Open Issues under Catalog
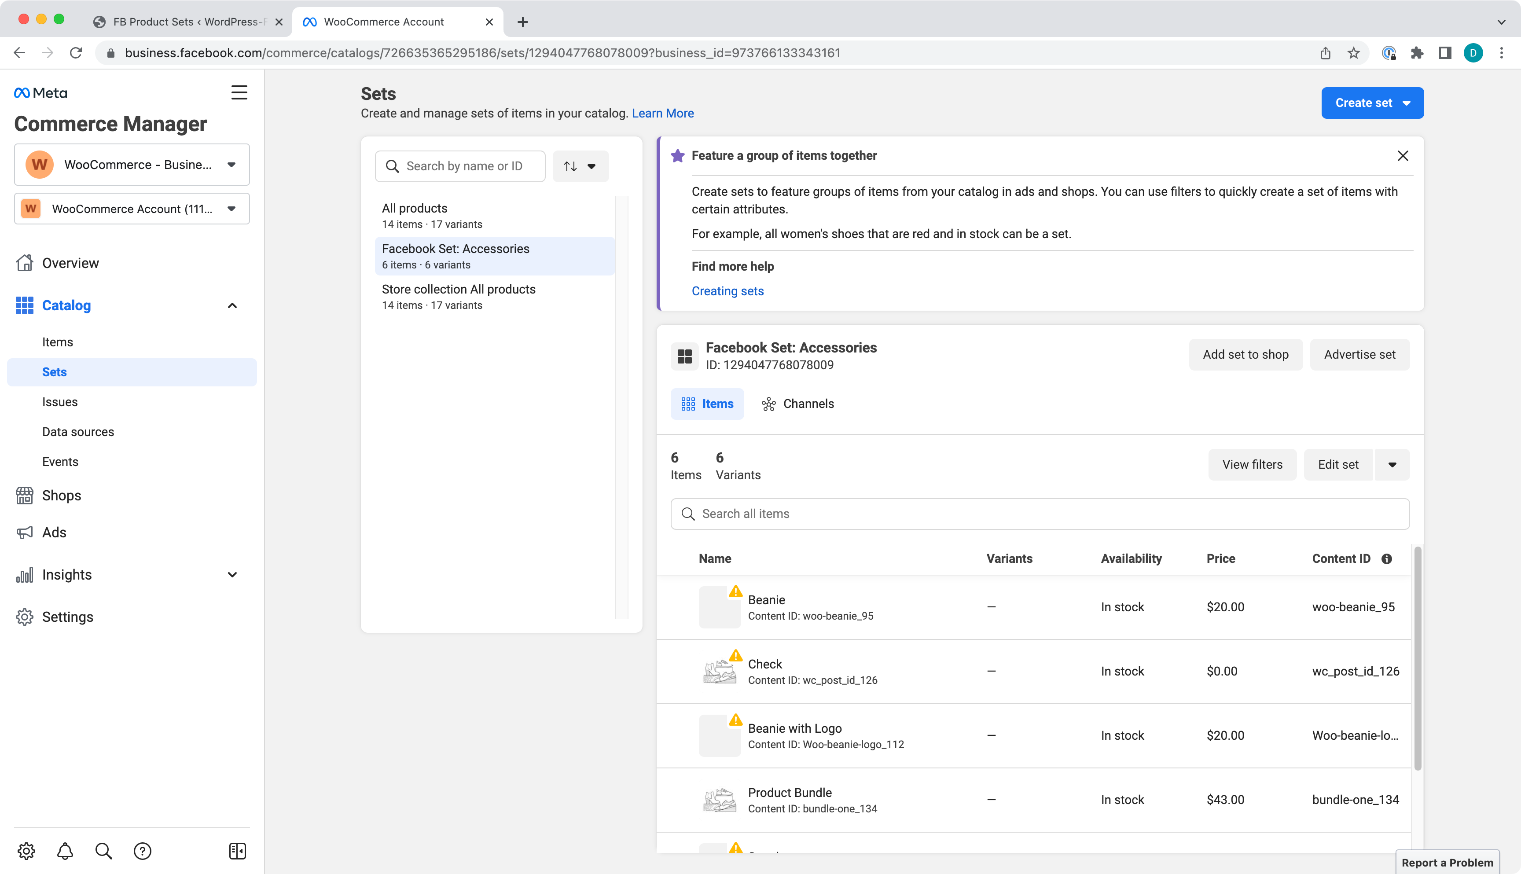 point(60,402)
